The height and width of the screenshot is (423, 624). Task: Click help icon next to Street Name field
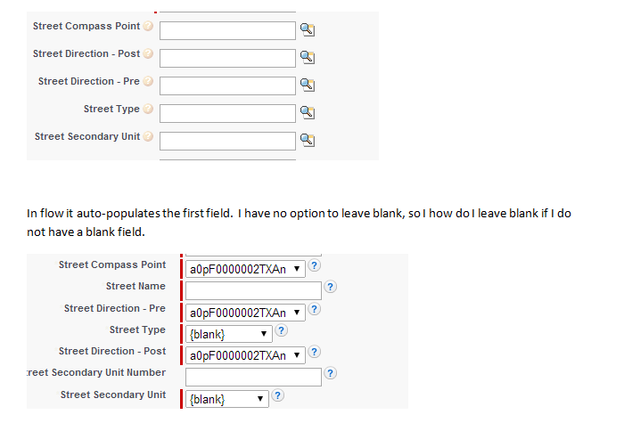pos(331,287)
